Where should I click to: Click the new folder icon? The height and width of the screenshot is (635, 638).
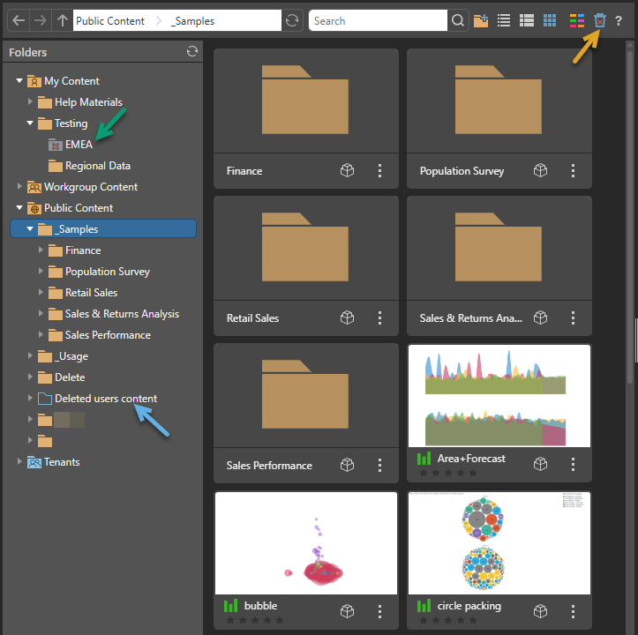(x=481, y=20)
